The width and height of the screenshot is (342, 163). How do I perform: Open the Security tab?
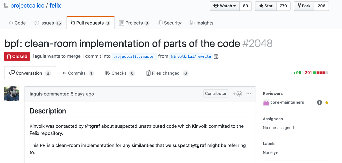pyautogui.click(x=170, y=23)
